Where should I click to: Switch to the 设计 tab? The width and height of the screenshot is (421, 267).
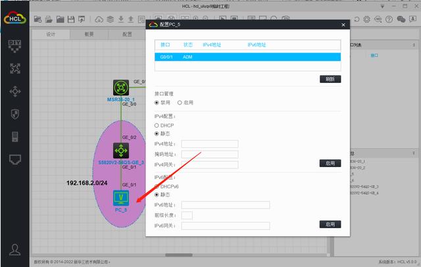(x=51, y=34)
